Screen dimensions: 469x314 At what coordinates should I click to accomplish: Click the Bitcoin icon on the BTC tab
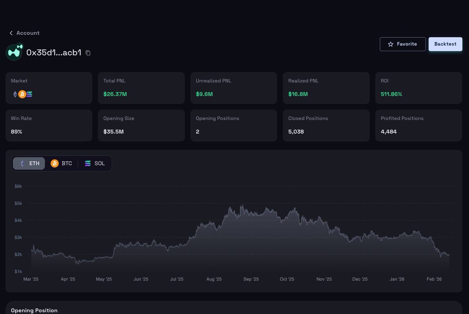point(55,163)
